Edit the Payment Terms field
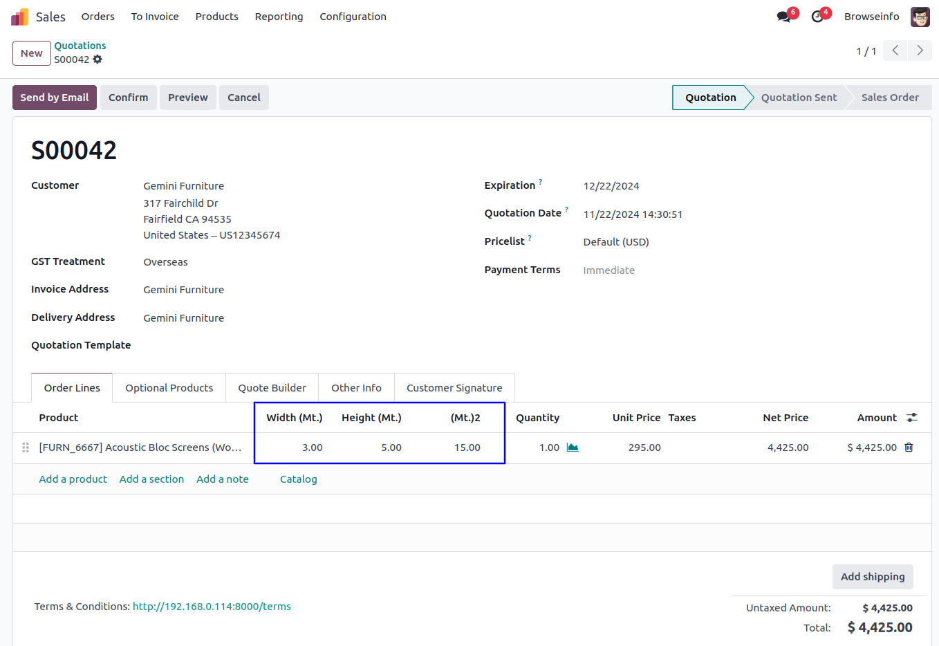Viewport: 939px width, 646px height. pos(608,270)
